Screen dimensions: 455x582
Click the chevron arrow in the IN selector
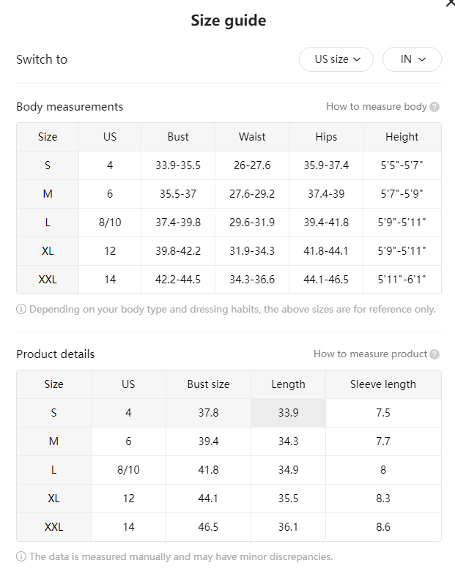(x=422, y=59)
